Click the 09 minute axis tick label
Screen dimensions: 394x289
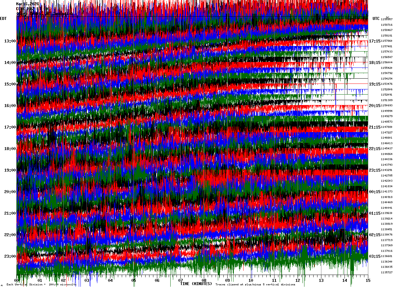(228, 280)
